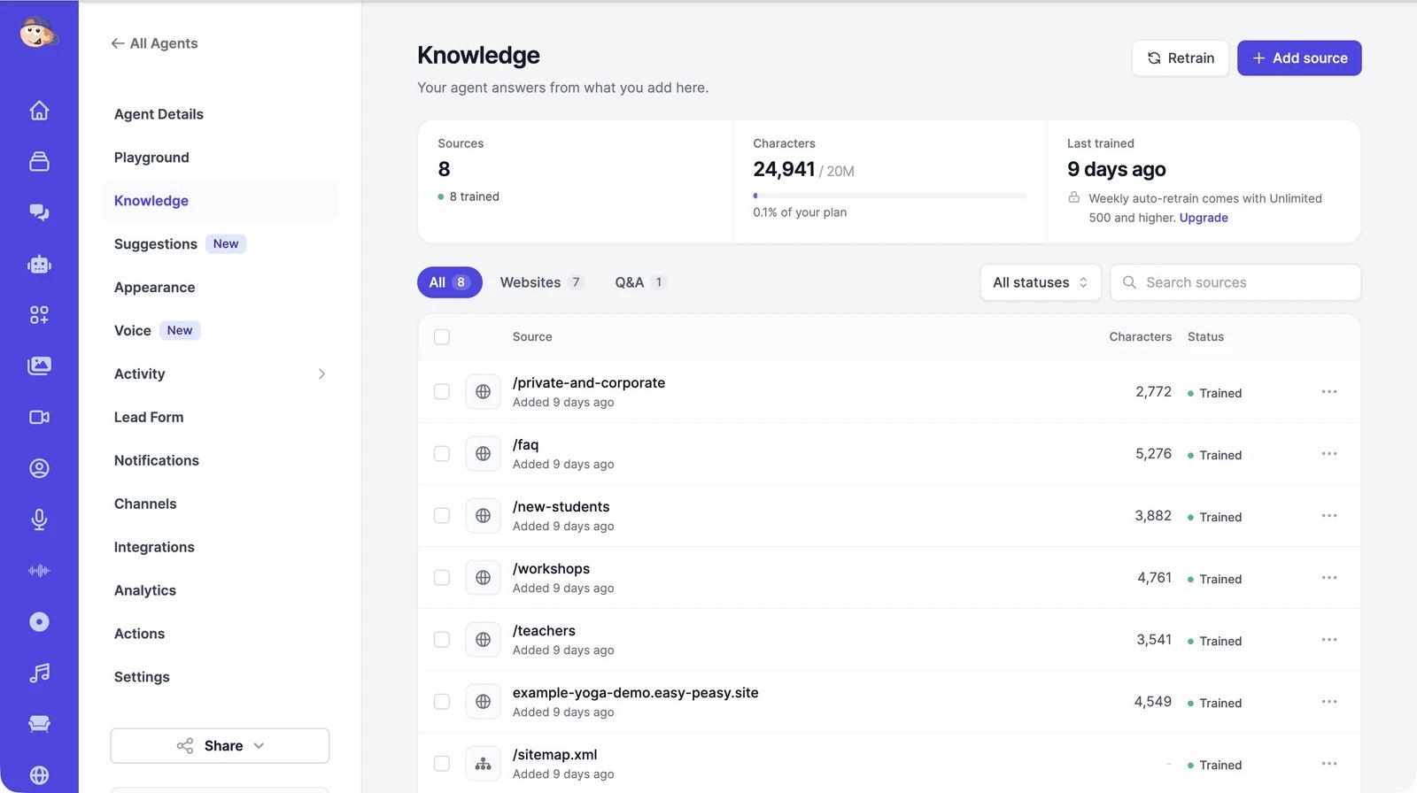
Task: Open the Home icon in the sidebar
Action: (x=39, y=111)
